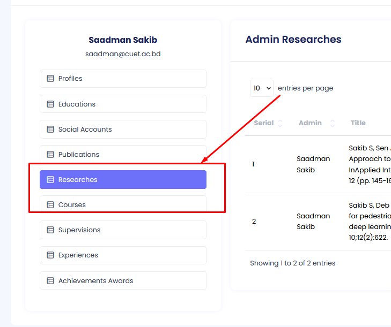Click the Saadman Sakib profile name
The image size is (391, 327).
point(123,40)
